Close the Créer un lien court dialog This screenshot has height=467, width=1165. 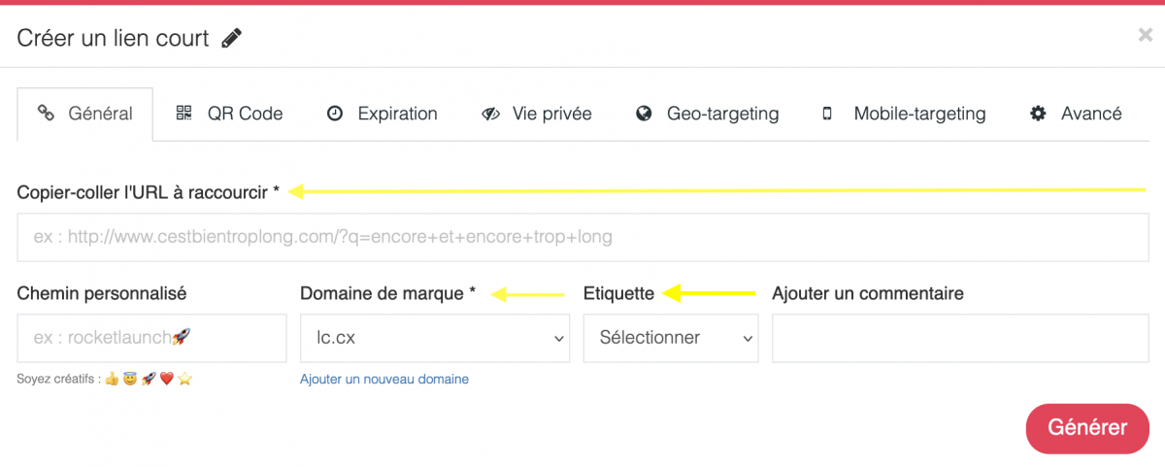[1145, 36]
